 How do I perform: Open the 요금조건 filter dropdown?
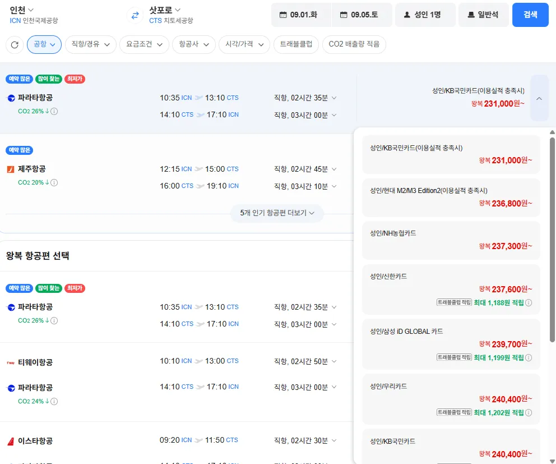coord(144,44)
